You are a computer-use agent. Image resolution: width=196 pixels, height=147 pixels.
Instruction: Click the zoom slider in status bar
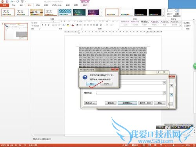point(173,145)
